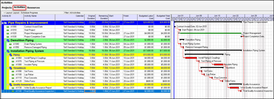Click the Piping WBS icon
The width and height of the screenshot is (274, 99).
(x=10, y=55)
